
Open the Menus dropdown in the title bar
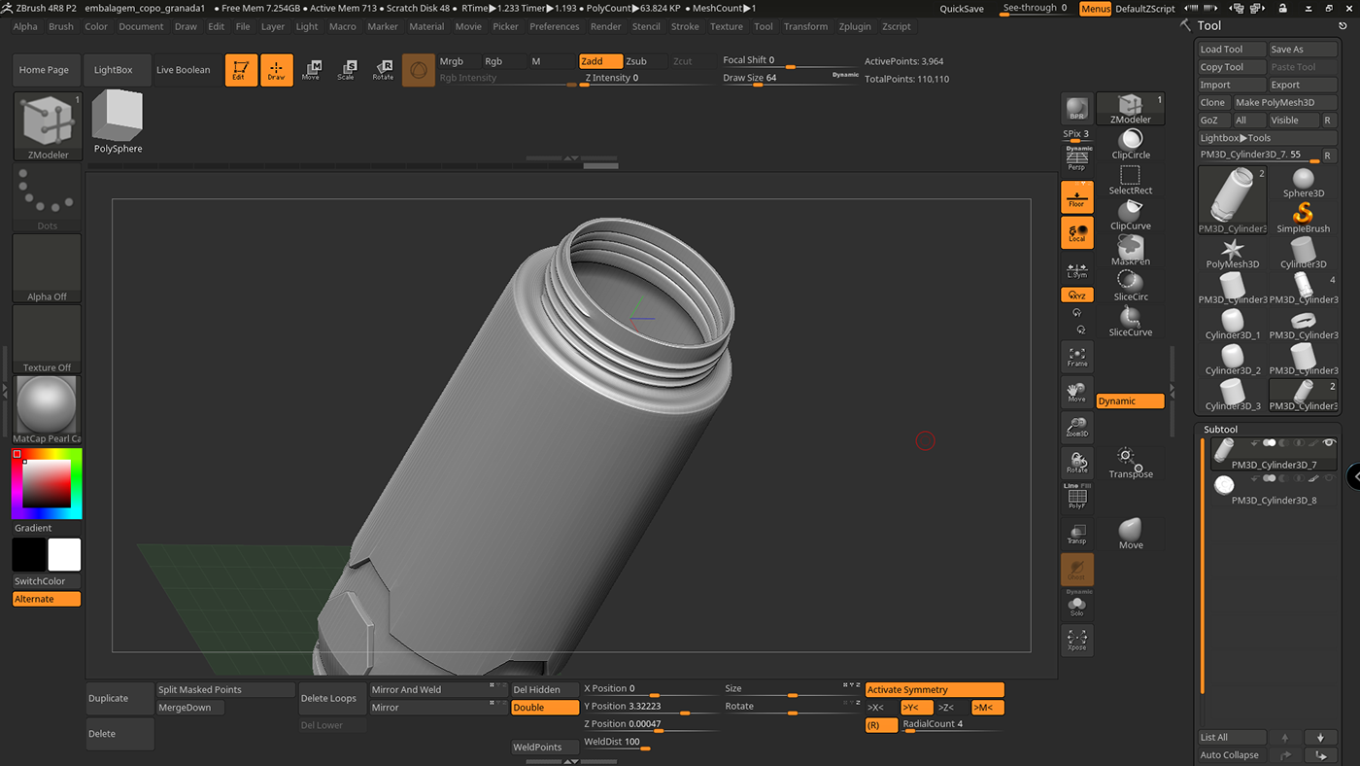(1095, 8)
